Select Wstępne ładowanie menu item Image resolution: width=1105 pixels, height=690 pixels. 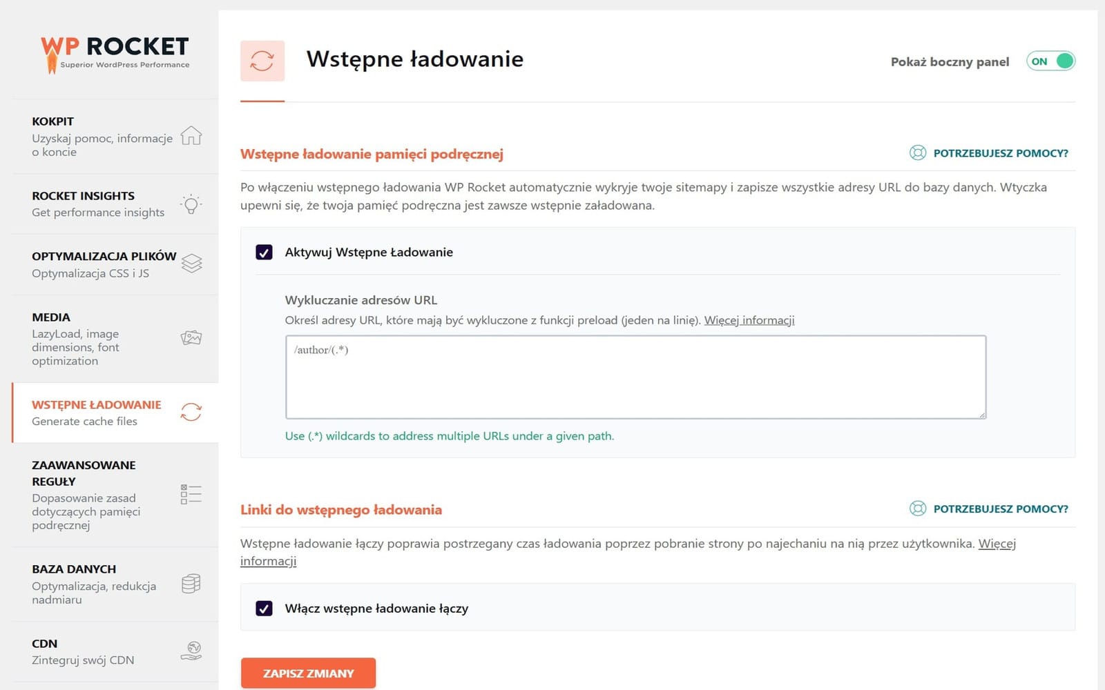[x=115, y=413]
